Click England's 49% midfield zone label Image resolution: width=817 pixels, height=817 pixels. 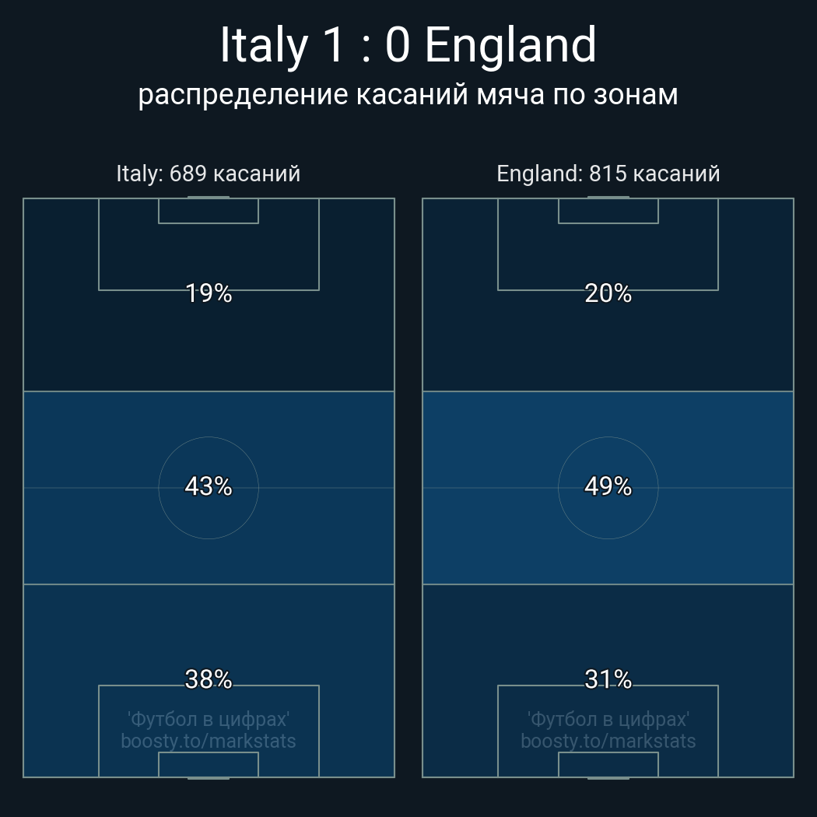pos(608,486)
